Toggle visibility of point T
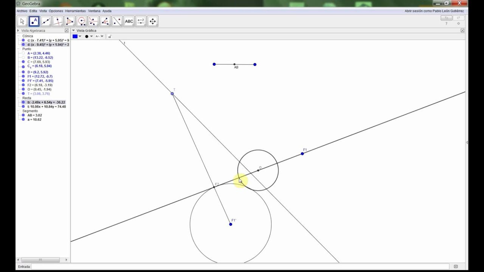This screenshot has height=272, width=484. (x=23, y=94)
